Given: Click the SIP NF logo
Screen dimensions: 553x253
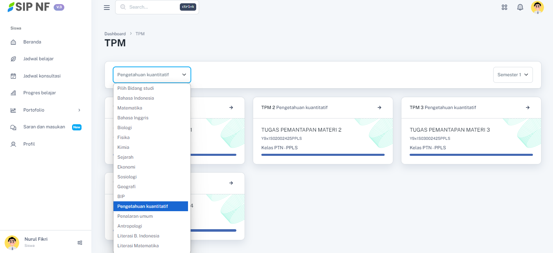Looking at the screenshot, I should [x=29, y=7].
